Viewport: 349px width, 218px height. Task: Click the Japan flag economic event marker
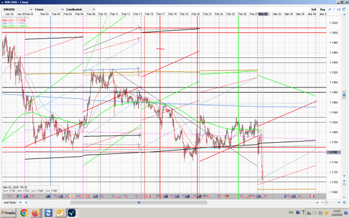[72, 196]
